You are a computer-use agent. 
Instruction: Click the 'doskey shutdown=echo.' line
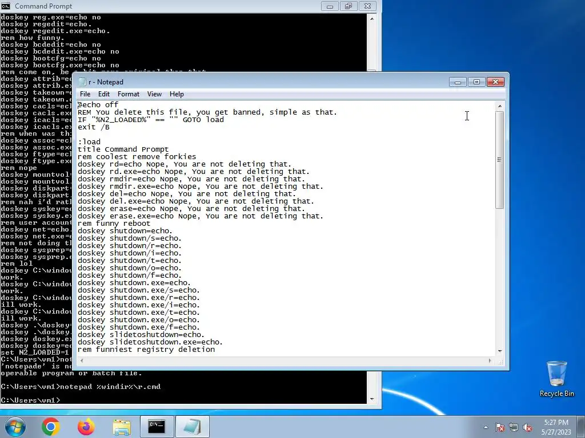125,231
